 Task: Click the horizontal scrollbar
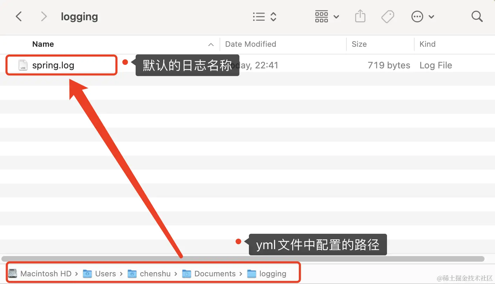pos(243,259)
